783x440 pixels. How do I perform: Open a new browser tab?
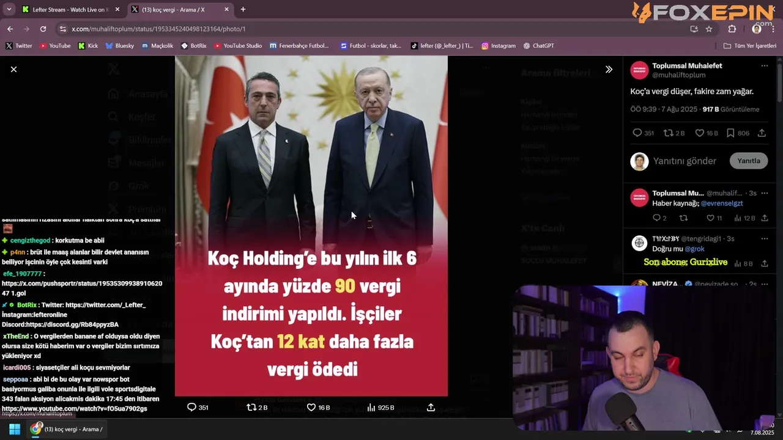[243, 9]
